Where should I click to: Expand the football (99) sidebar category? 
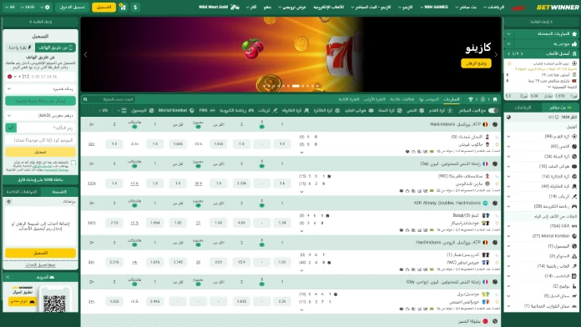pyautogui.click(x=508, y=137)
